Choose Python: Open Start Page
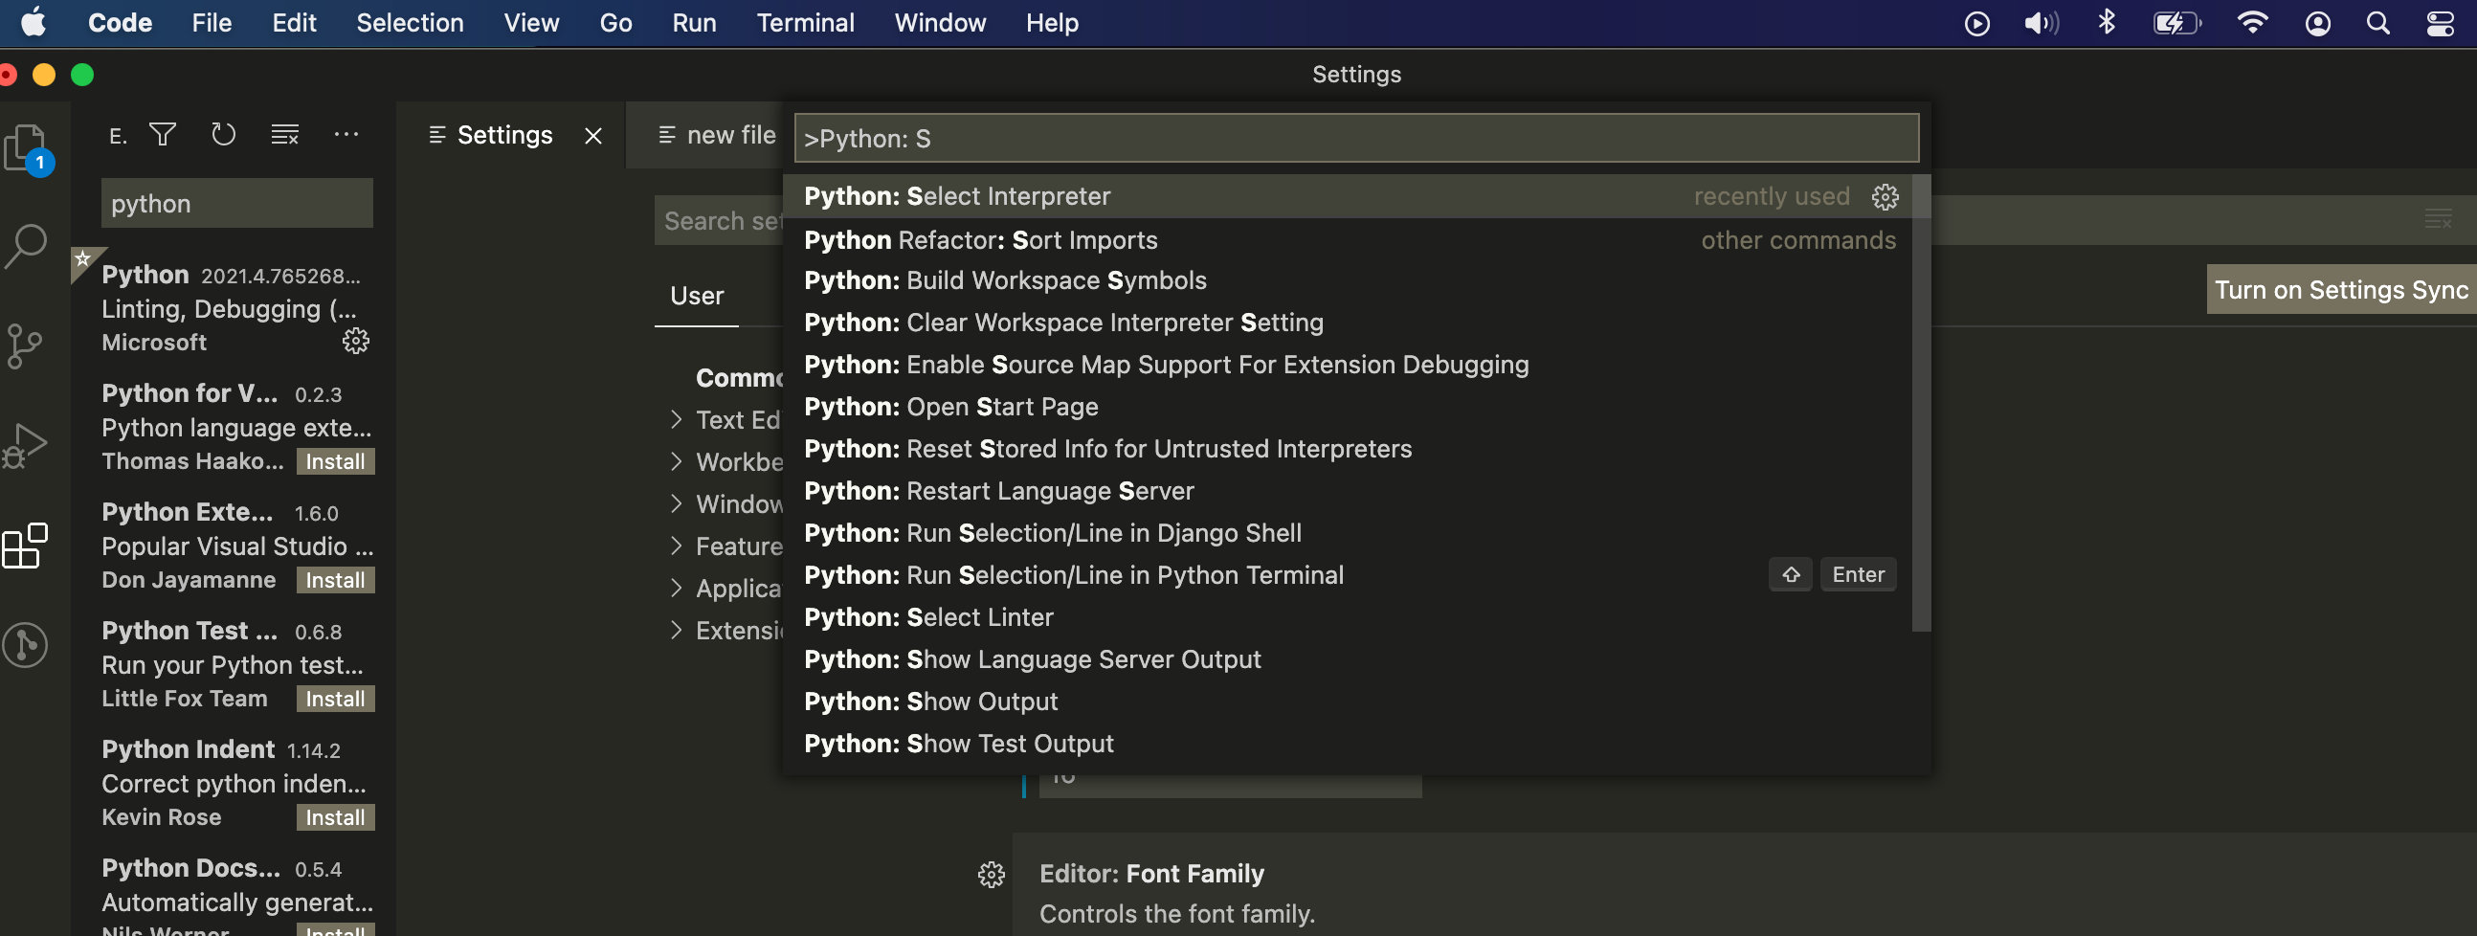The height and width of the screenshot is (936, 2477). point(1349,407)
